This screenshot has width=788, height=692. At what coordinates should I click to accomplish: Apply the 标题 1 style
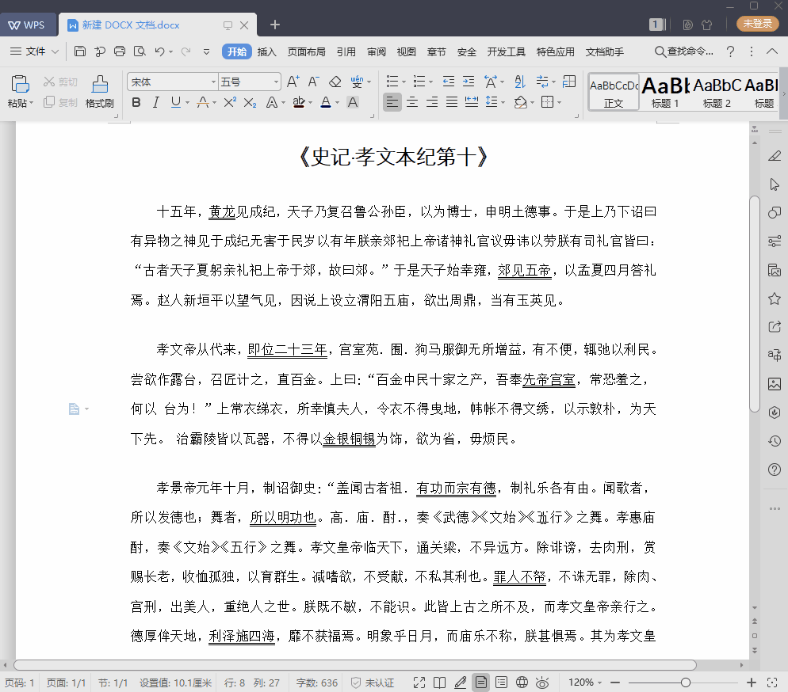pos(665,93)
